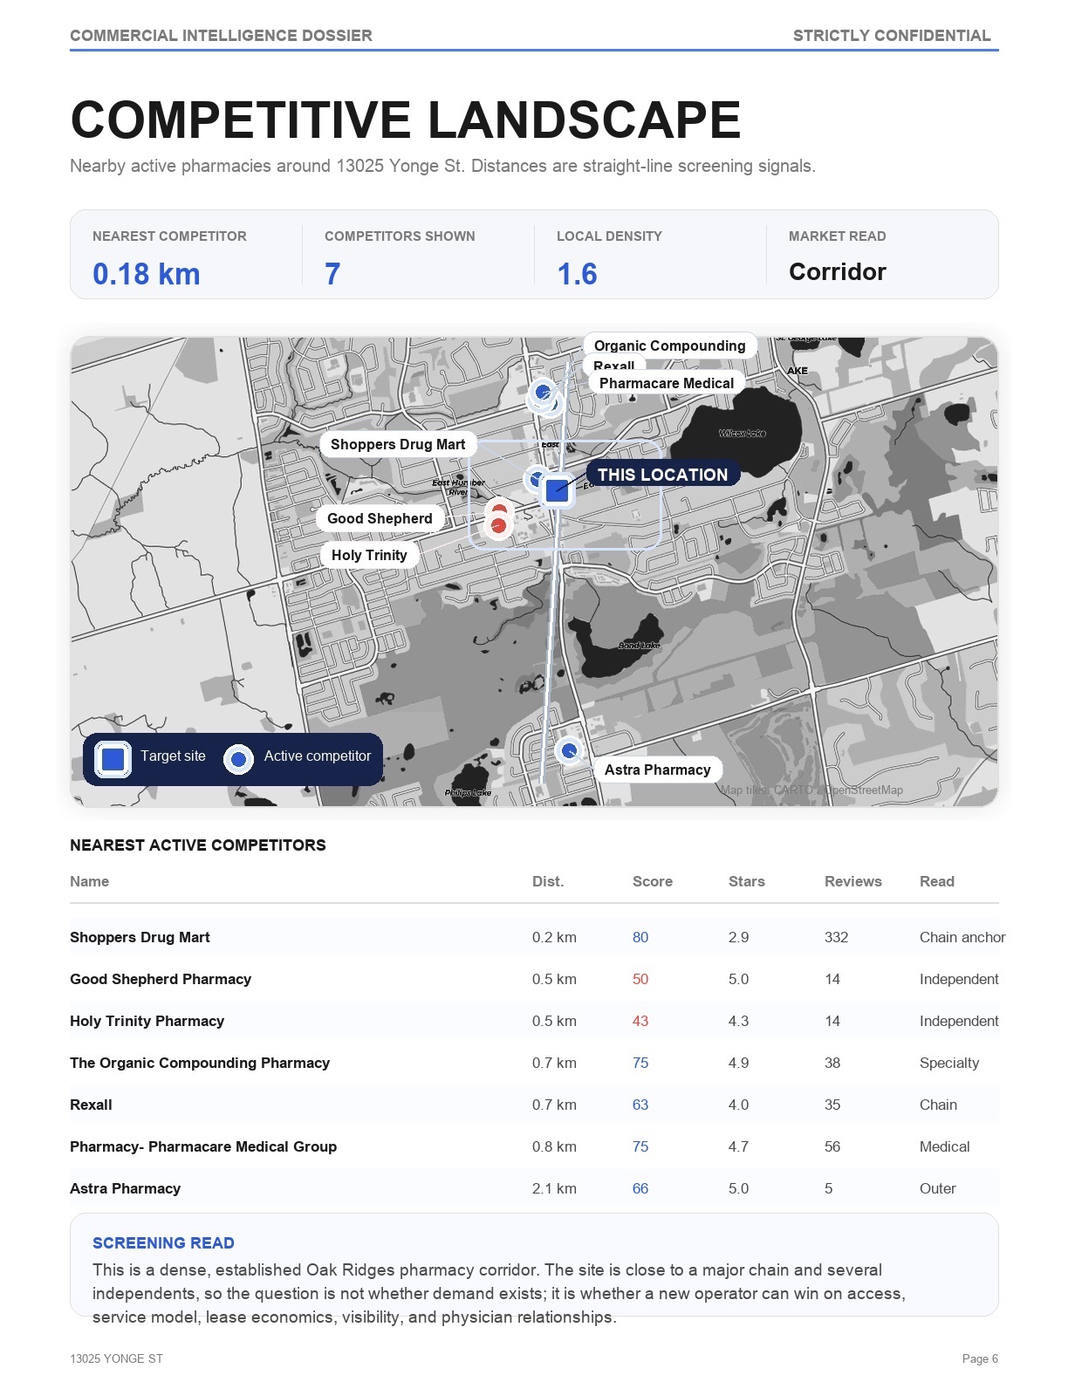Click the 2.1 km distance value
The width and height of the screenshot is (1068, 1382).
pos(554,1188)
